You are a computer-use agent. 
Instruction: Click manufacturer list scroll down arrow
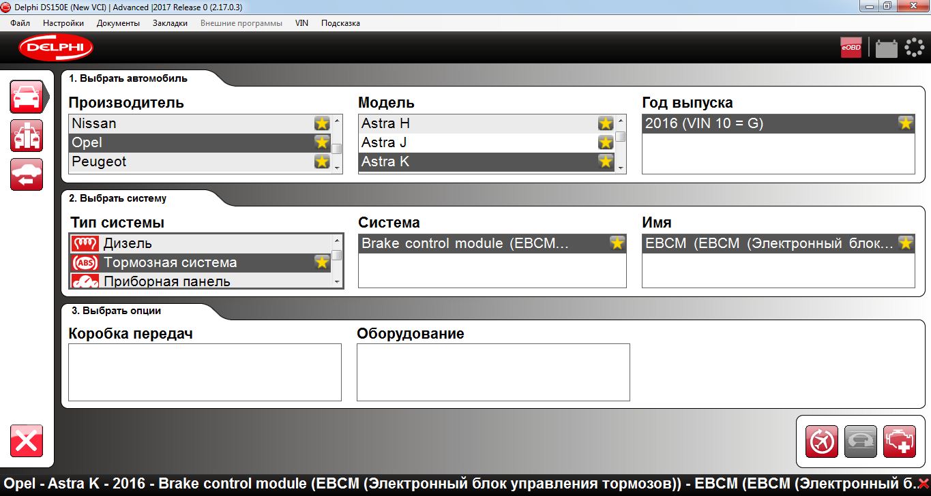pyautogui.click(x=337, y=167)
